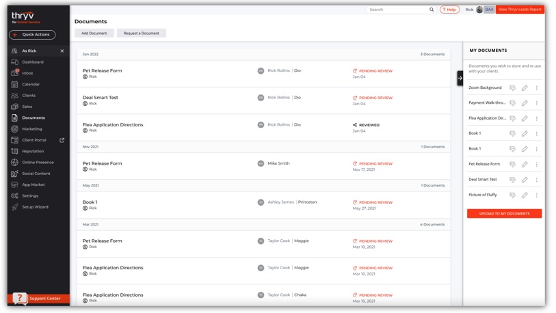556x313 pixels.
Task: Open Jan 2022 Flea Application Directions document
Action: pos(113,125)
